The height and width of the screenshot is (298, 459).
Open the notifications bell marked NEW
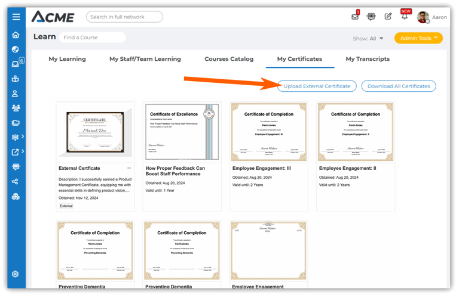pos(405,17)
